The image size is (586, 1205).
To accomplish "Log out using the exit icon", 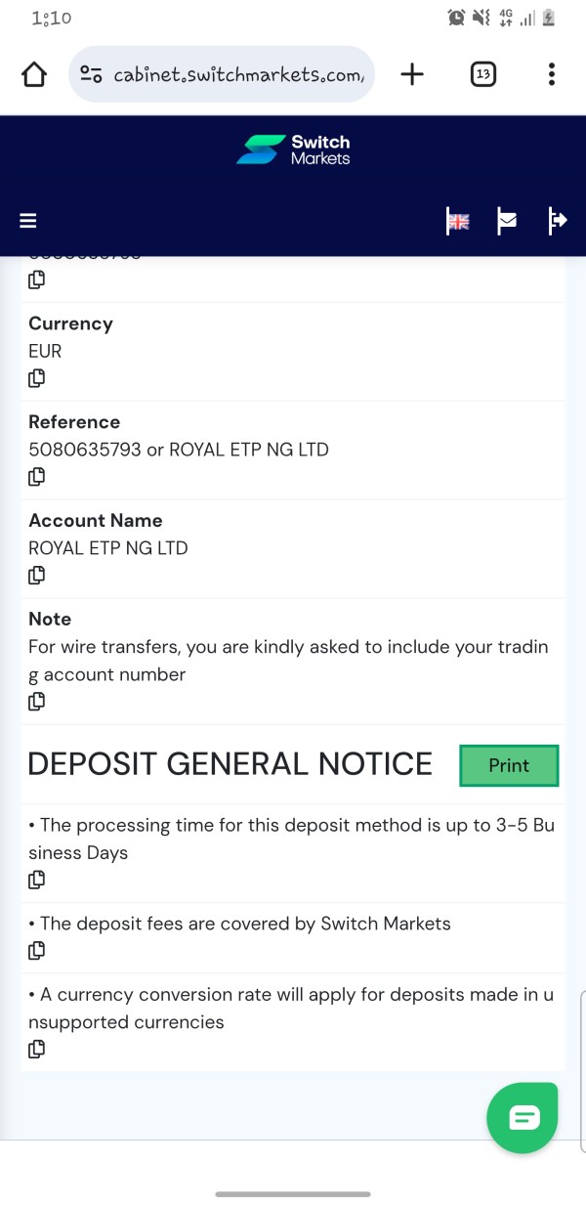I will click(558, 221).
